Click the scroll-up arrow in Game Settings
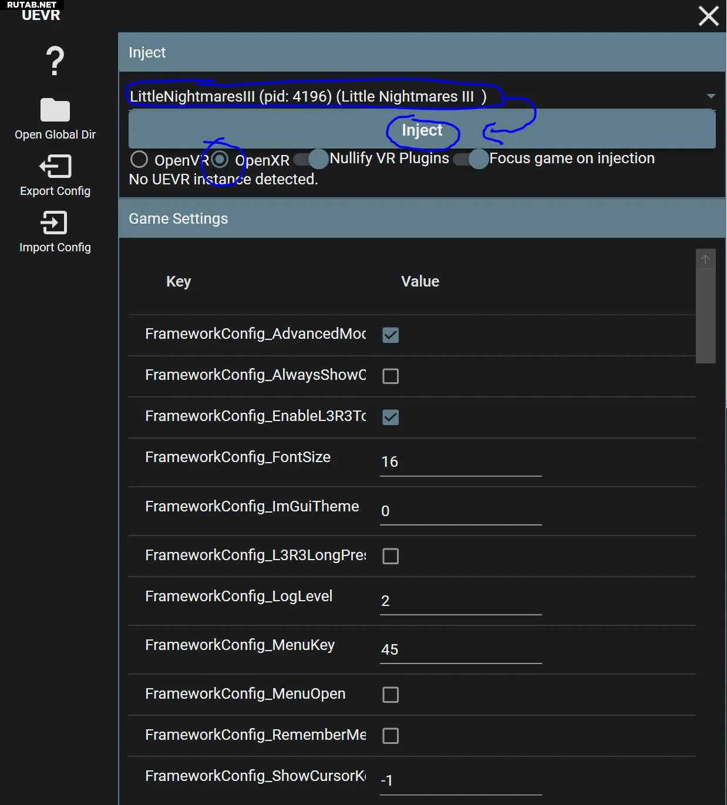 pos(705,259)
